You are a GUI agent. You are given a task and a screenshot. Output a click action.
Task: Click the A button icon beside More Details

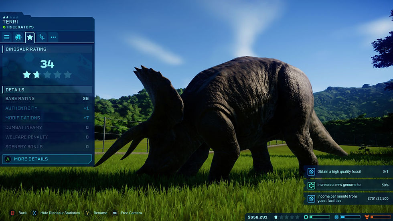click(8, 159)
